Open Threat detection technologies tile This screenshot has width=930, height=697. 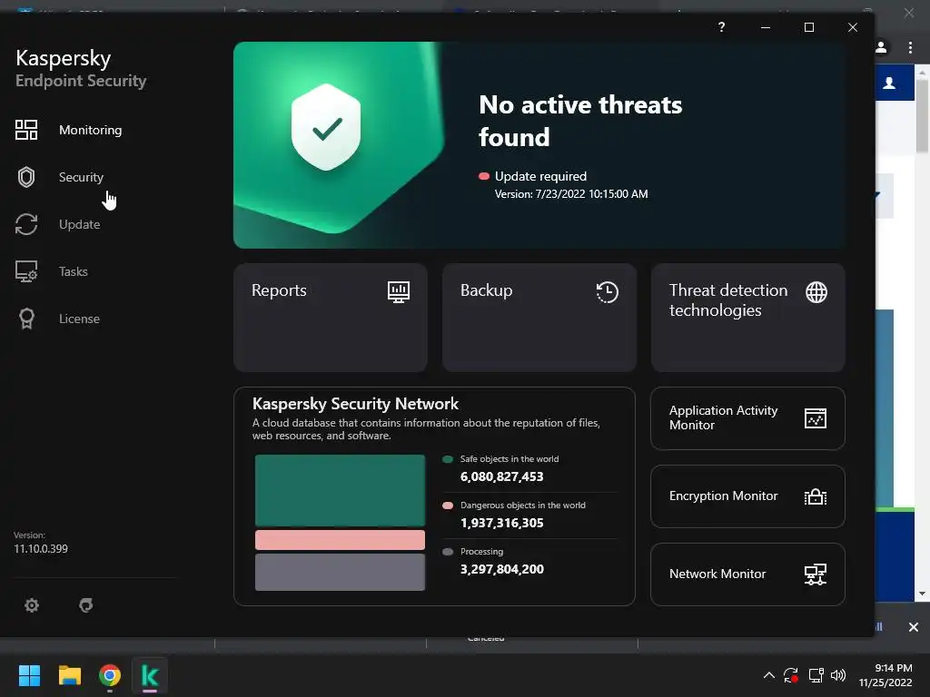click(x=748, y=318)
